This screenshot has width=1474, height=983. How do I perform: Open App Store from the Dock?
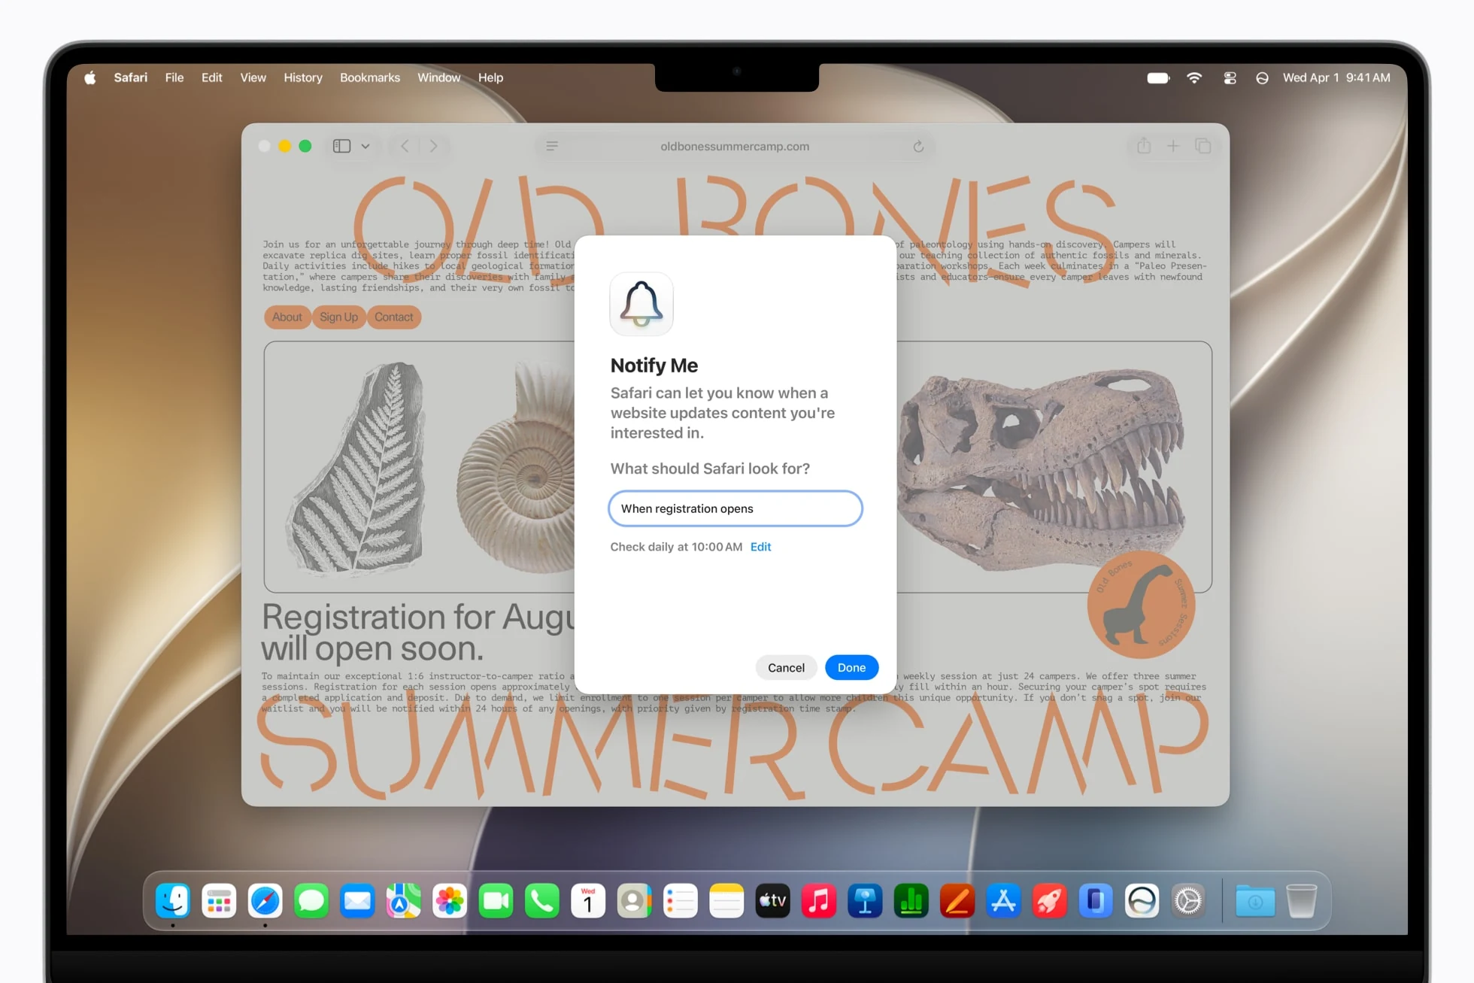[1003, 900]
